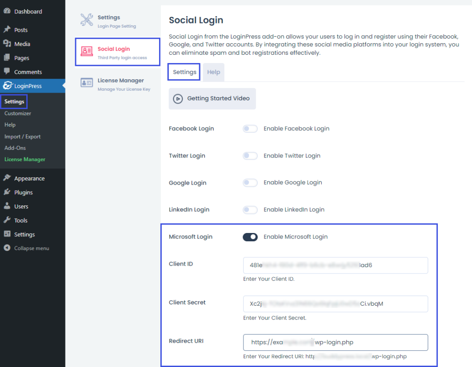Click the Plugins plug icon
Screen dimensions: 472x367
[x=7, y=192]
